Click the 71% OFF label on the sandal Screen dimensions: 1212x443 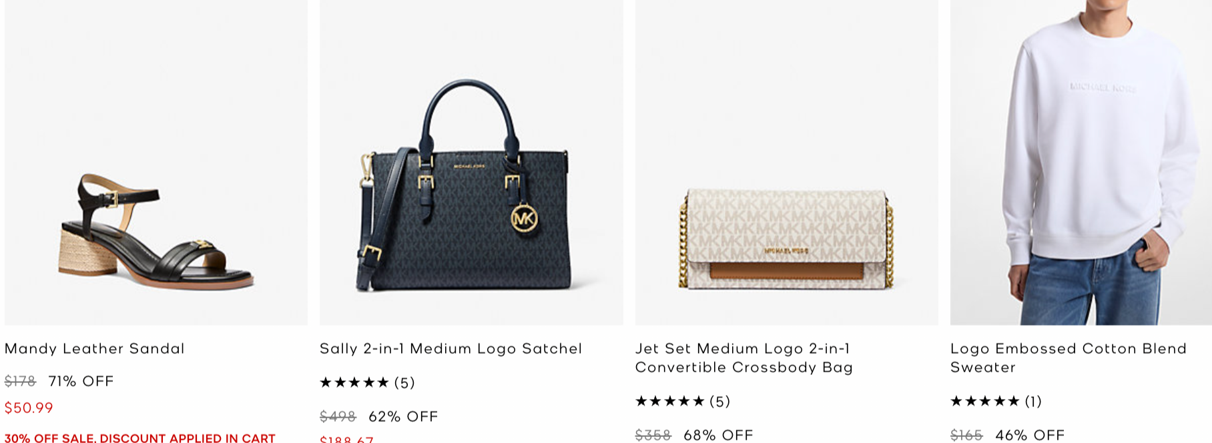pos(81,381)
